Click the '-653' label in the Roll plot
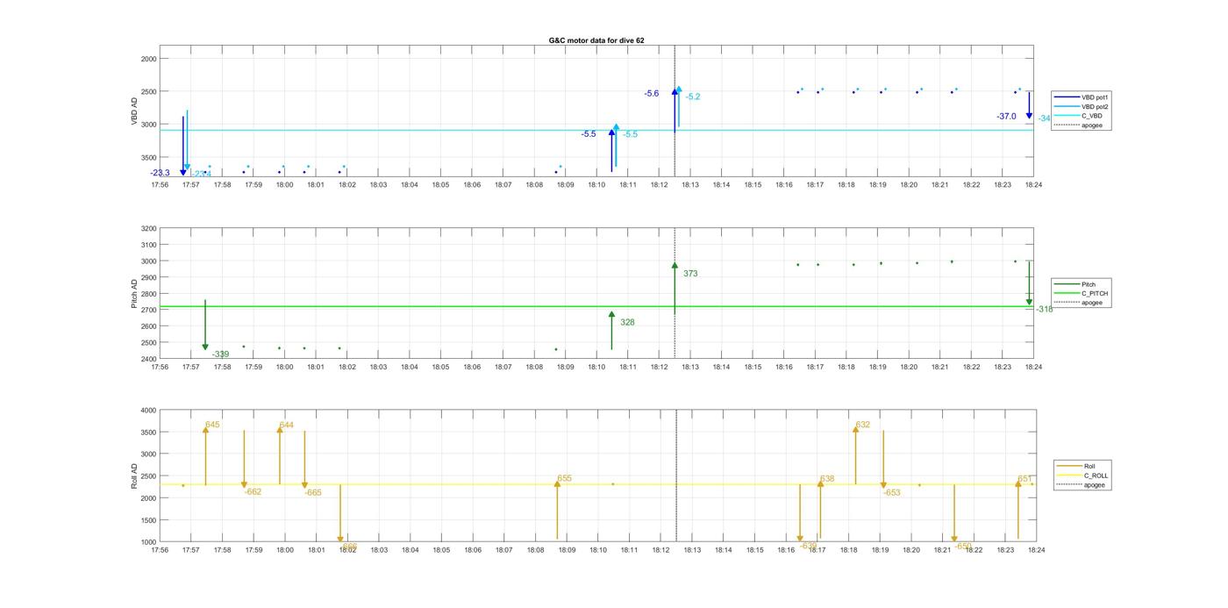Screen dimensions: 1228x608 coord(892,493)
